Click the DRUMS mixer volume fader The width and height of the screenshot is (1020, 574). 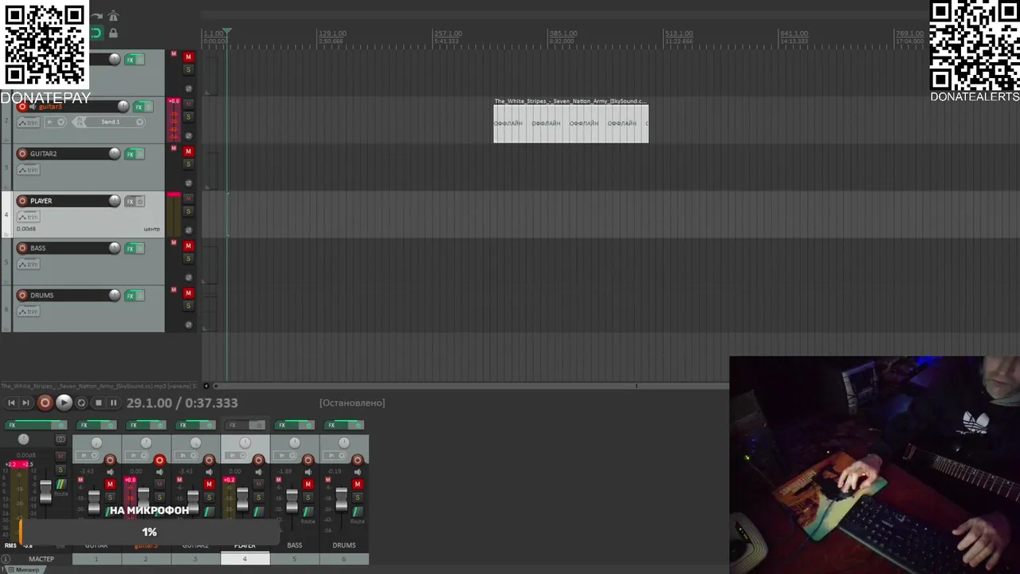click(342, 501)
